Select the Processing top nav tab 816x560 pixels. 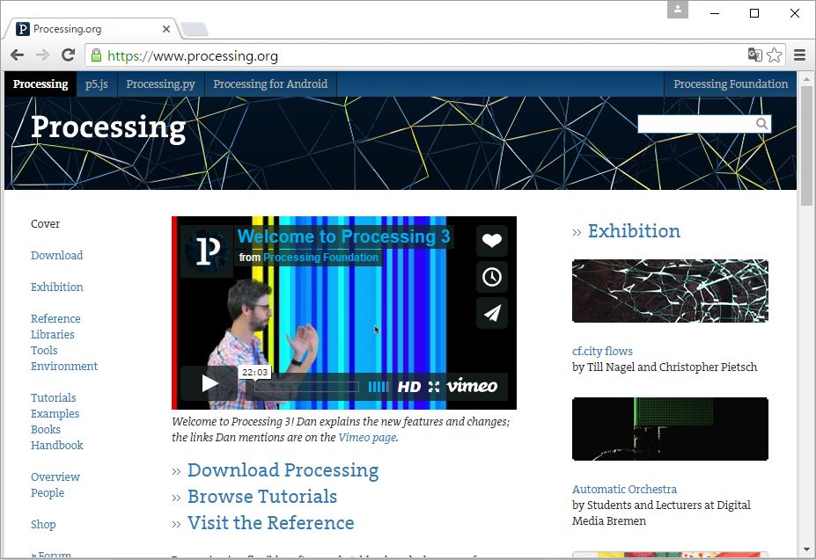coord(40,84)
